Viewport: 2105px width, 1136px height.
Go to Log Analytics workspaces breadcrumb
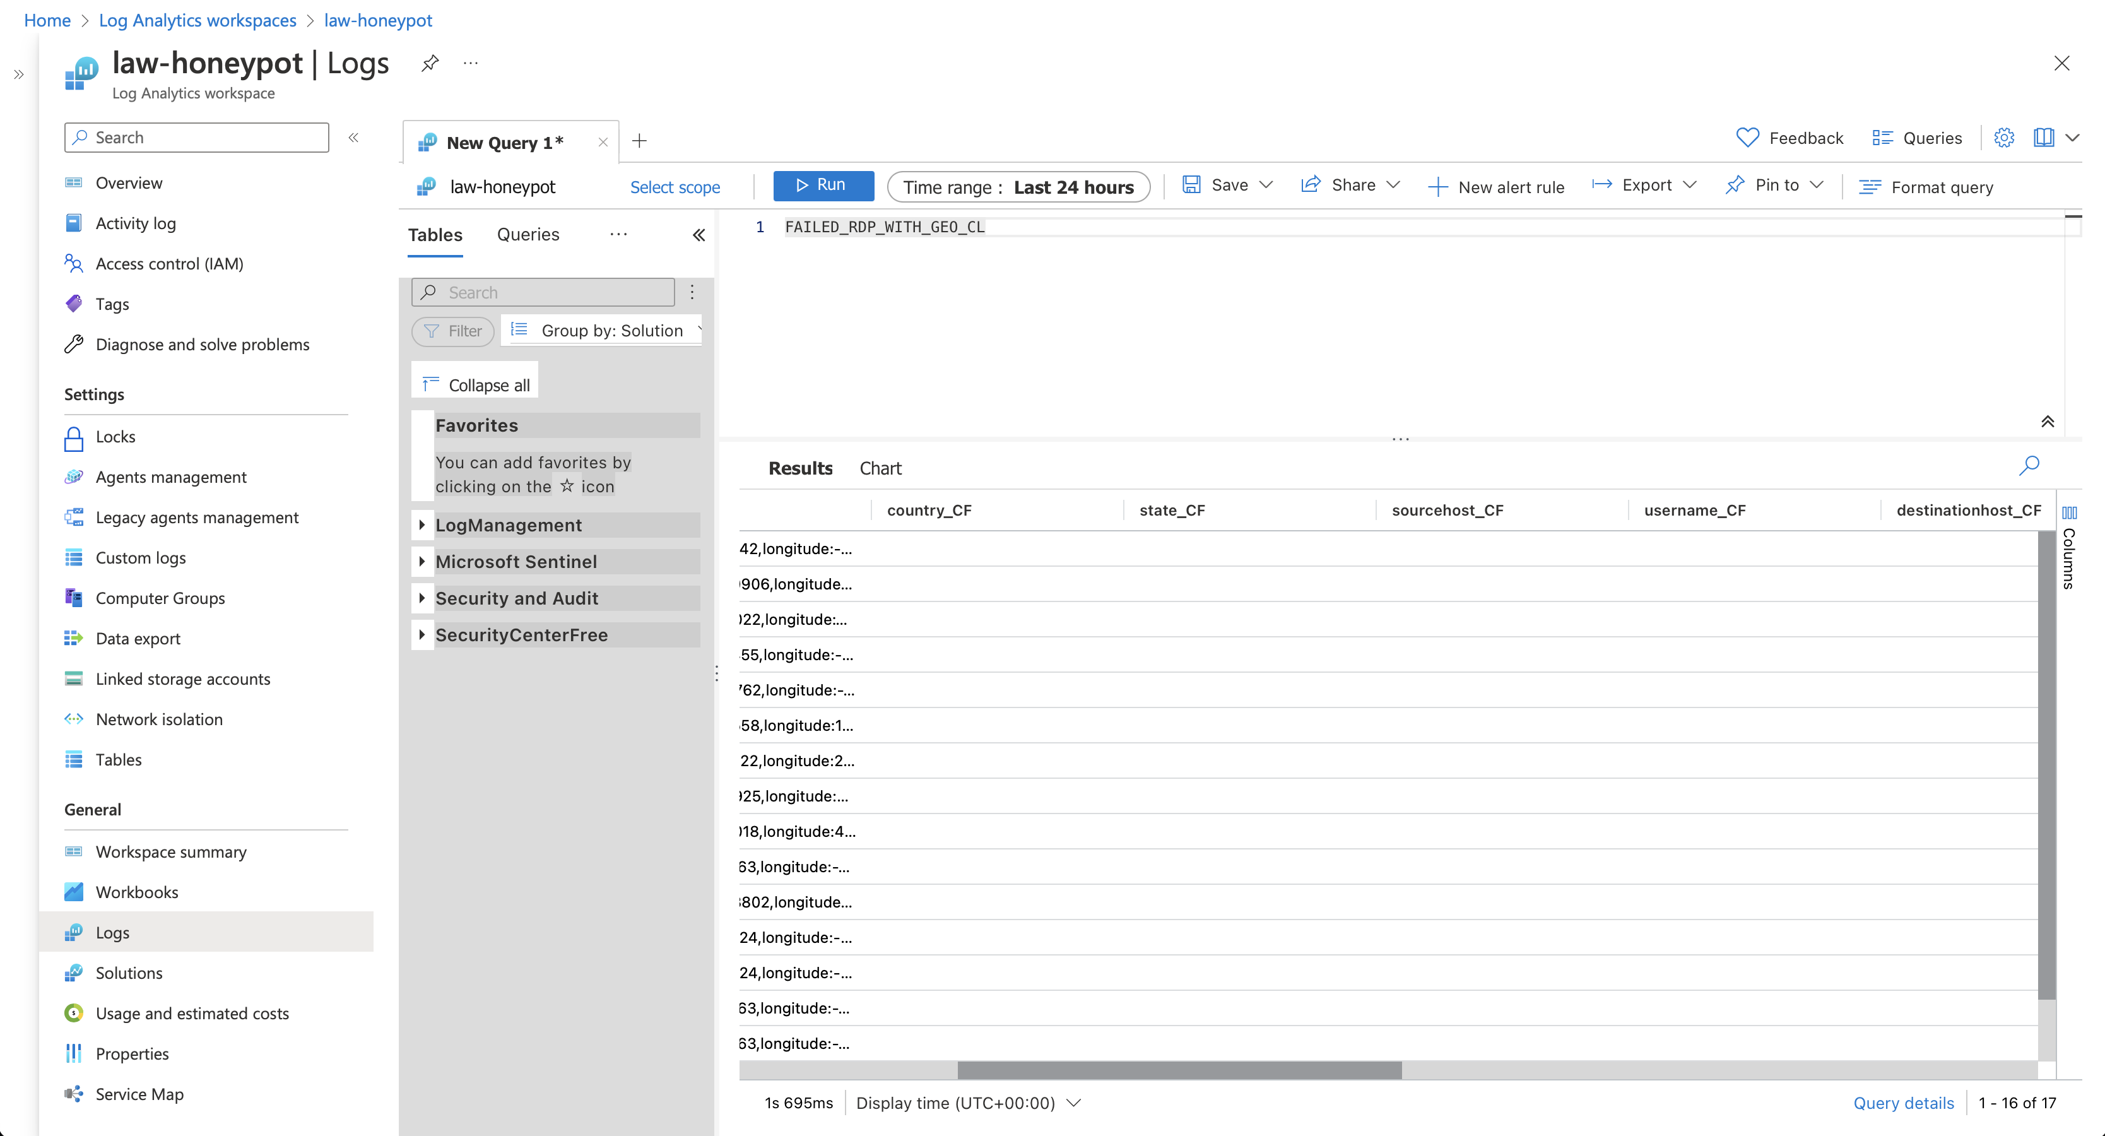point(198,20)
